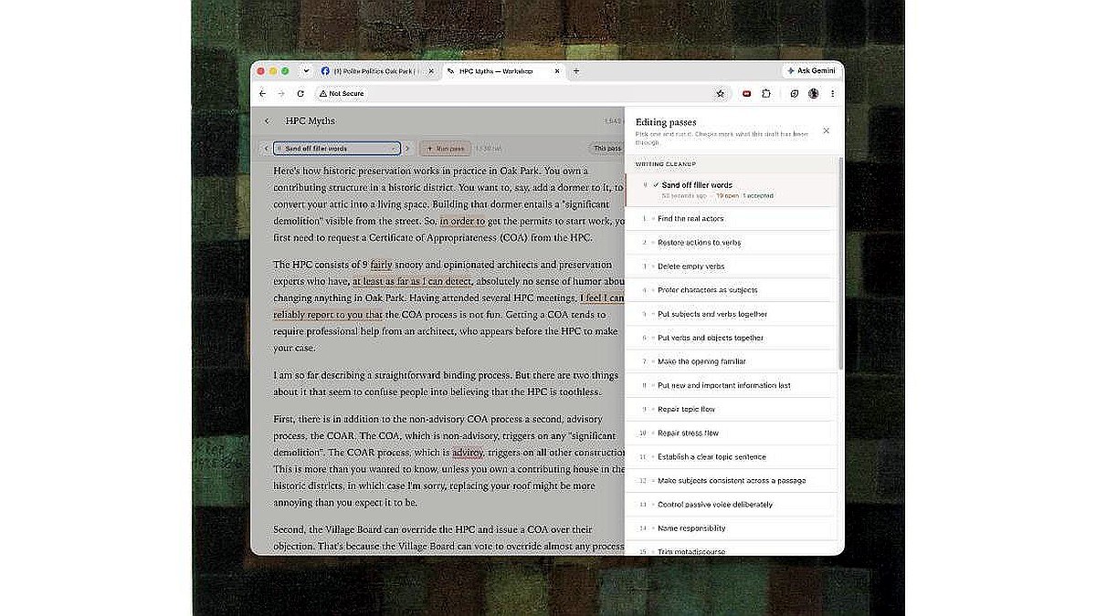1096x616 pixels.
Task: Close the Facebook Oak Park tab
Action: [x=430, y=71]
